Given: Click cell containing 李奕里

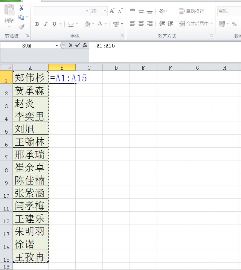Looking at the screenshot, I should pyautogui.click(x=31, y=116).
